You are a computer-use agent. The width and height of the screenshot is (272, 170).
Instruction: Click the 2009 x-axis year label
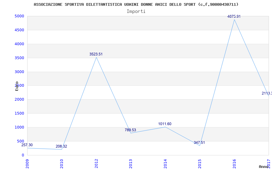coord(27,164)
